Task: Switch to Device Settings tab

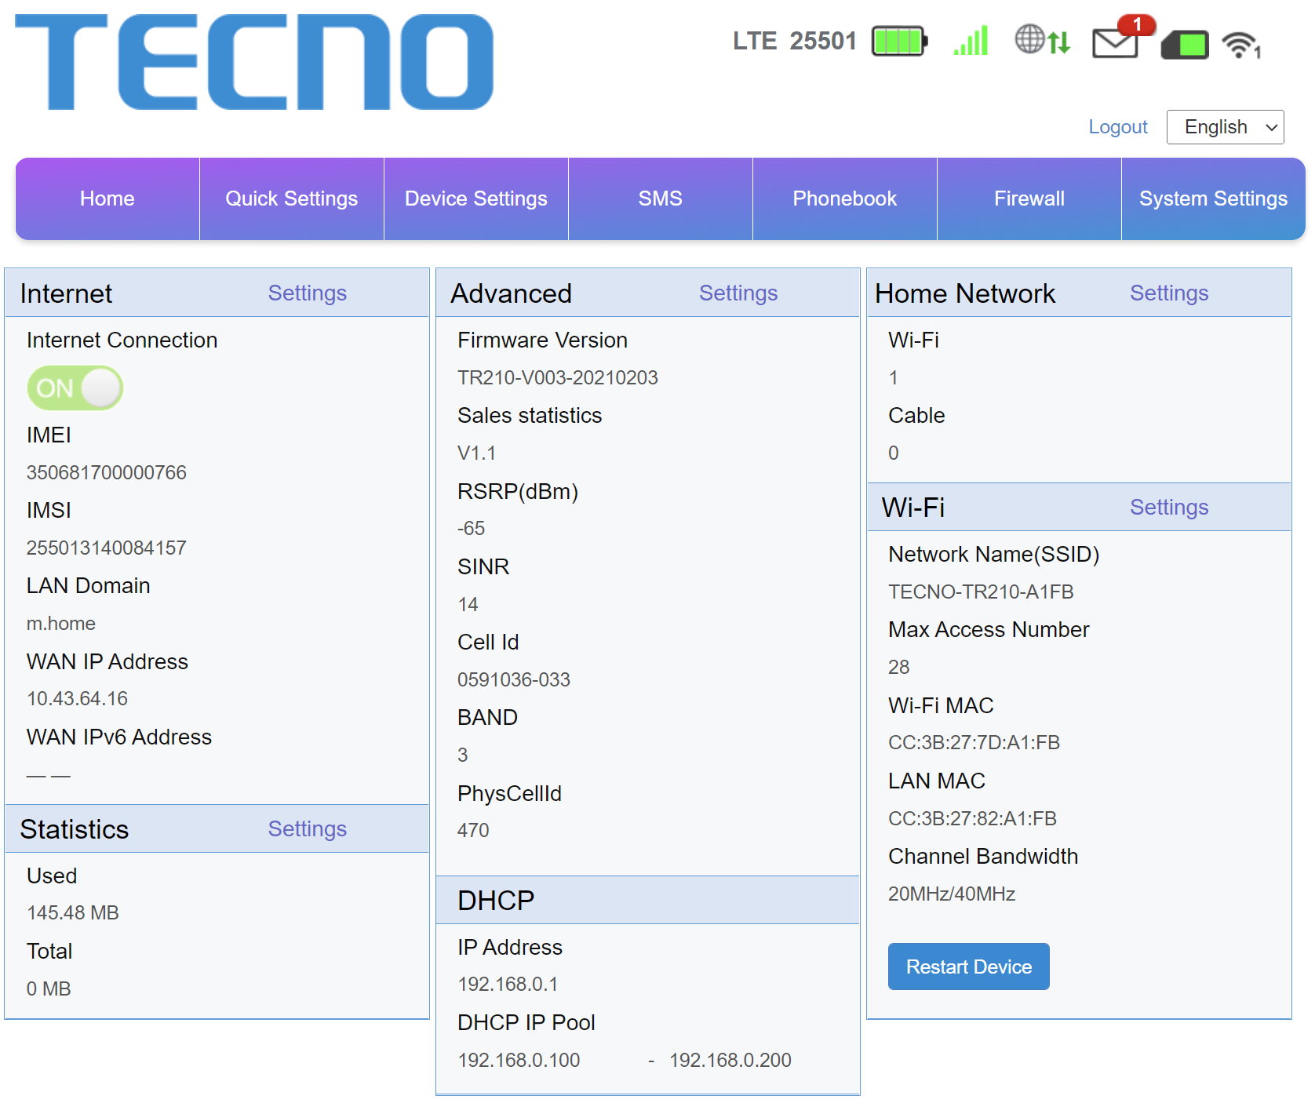Action: coord(476,198)
